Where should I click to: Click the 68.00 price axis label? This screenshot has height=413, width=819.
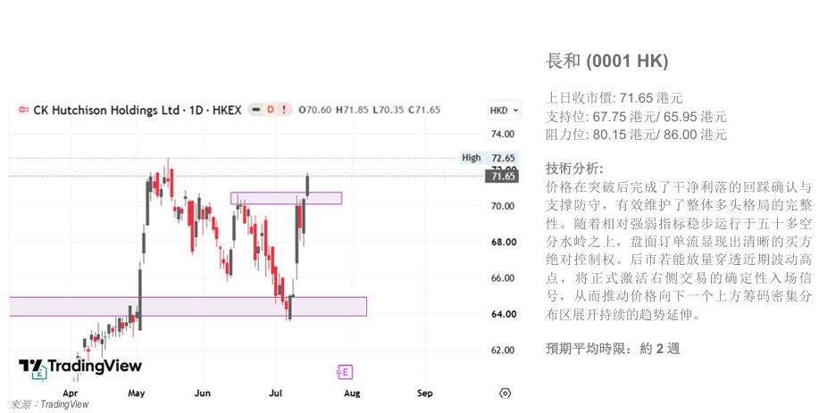[504, 242]
